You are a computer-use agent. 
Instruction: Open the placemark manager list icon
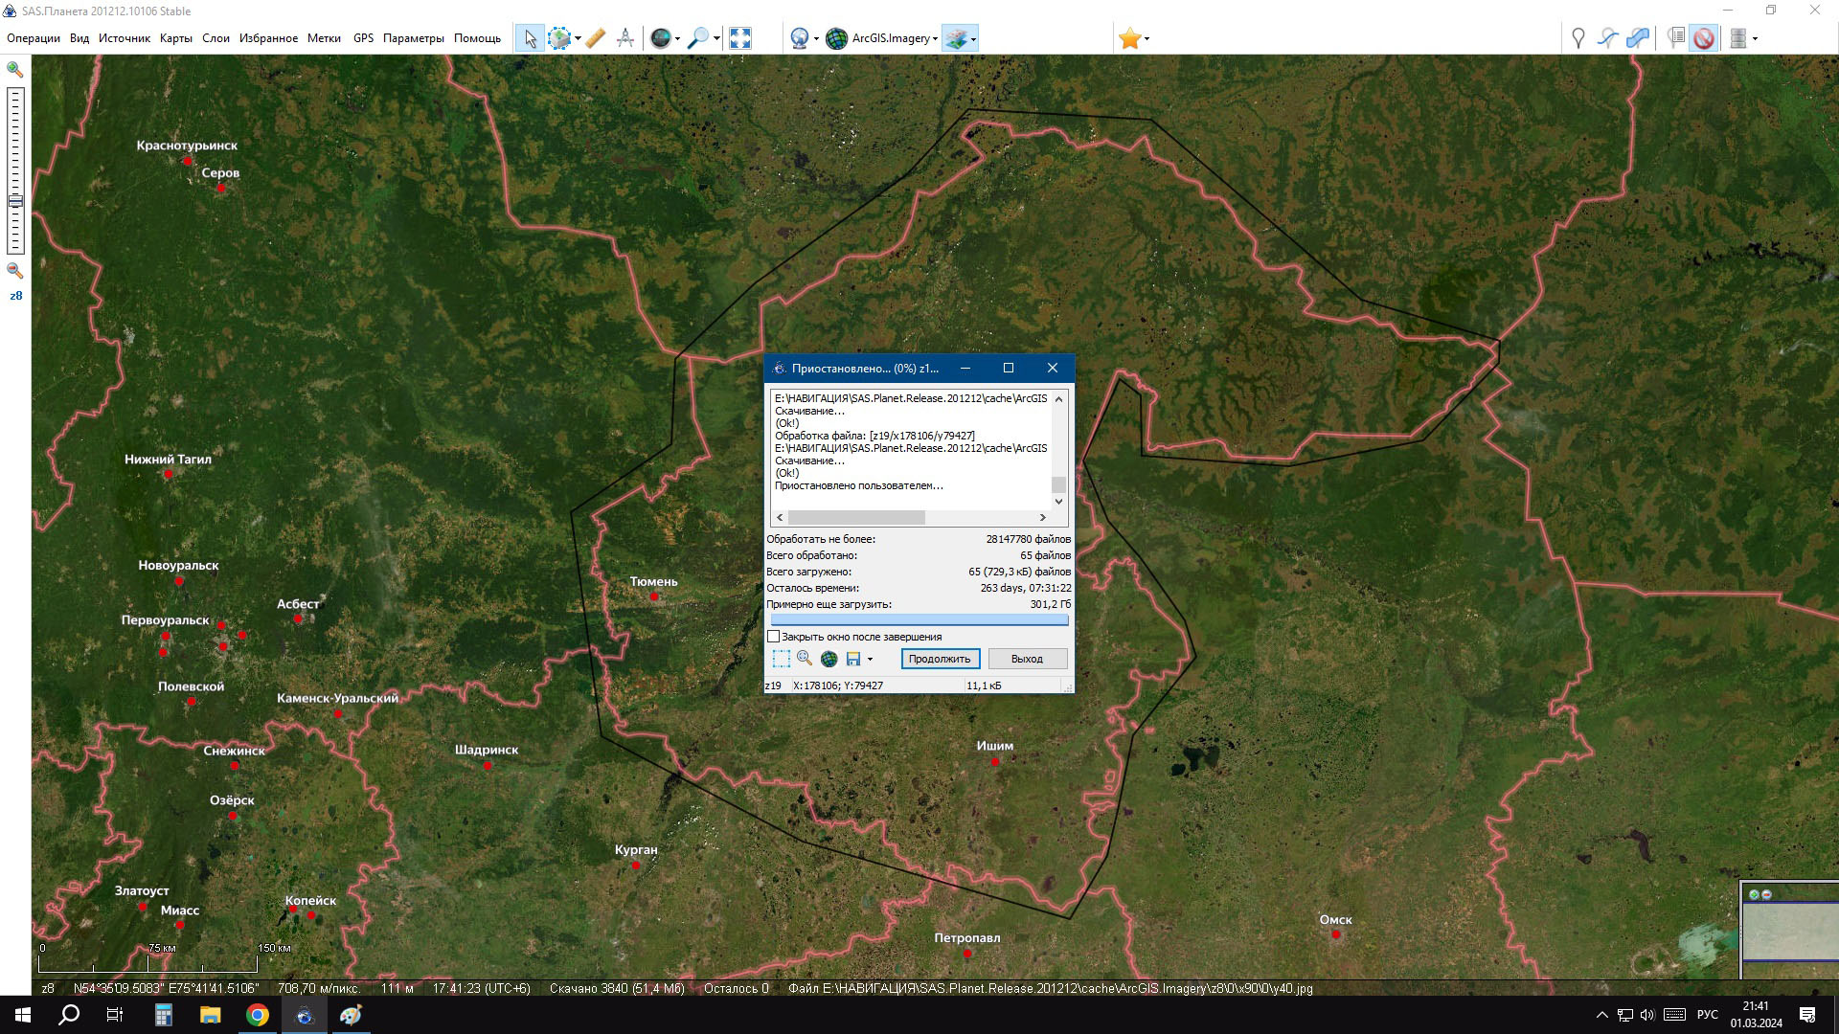(1675, 38)
